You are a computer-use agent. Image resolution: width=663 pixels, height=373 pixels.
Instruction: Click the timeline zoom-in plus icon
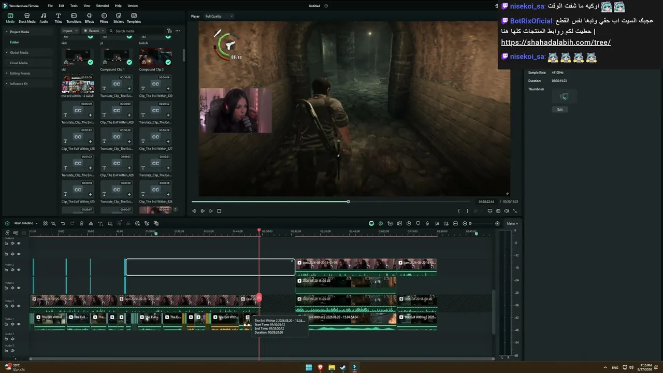[497, 223]
